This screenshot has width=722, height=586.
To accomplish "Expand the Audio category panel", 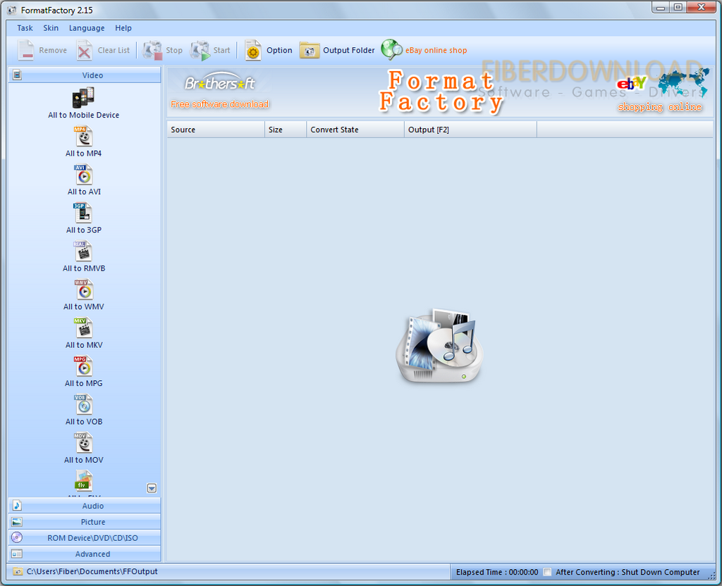I will click(85, 506).
